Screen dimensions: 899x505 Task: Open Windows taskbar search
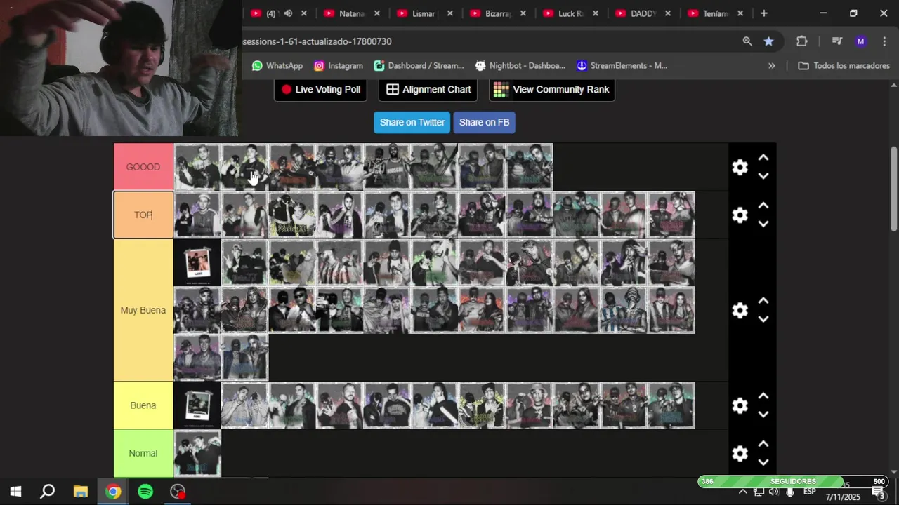pos(48,492)
